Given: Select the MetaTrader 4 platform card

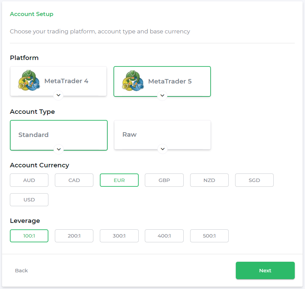Looking at the screenshot, I should (58, 81).
